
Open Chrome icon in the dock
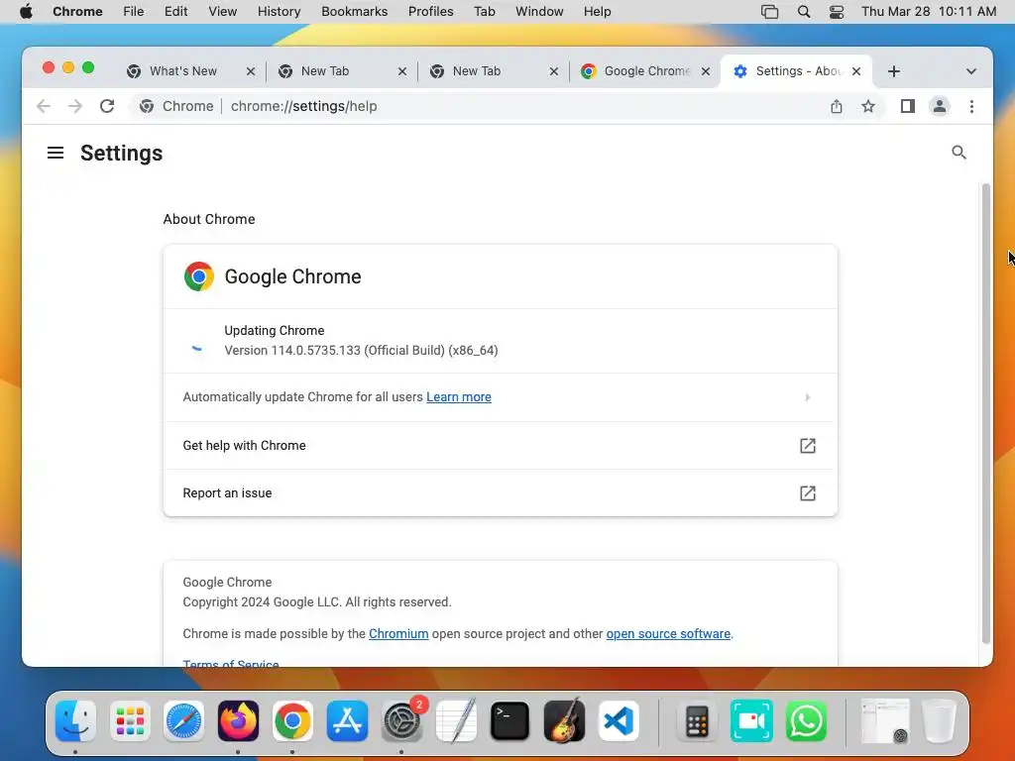(292, 720)
